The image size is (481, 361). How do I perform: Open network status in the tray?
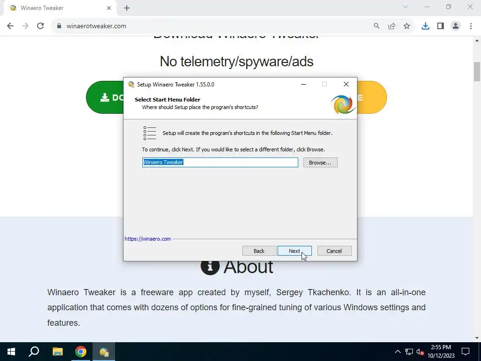409,352
